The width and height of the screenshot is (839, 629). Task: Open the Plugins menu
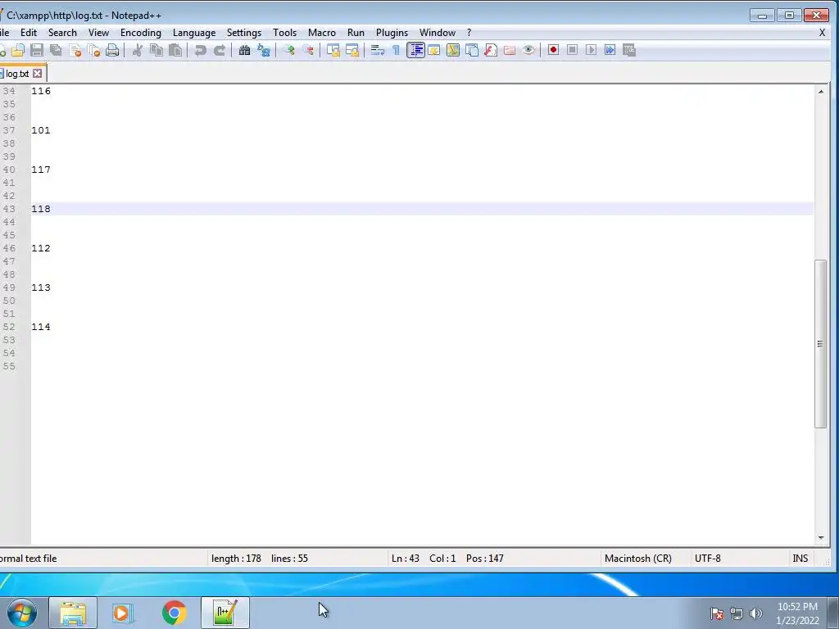coord(392,33)
